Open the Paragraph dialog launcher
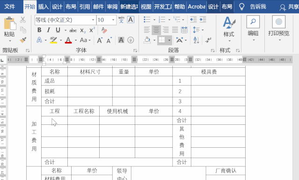 [x=212, y=50]
